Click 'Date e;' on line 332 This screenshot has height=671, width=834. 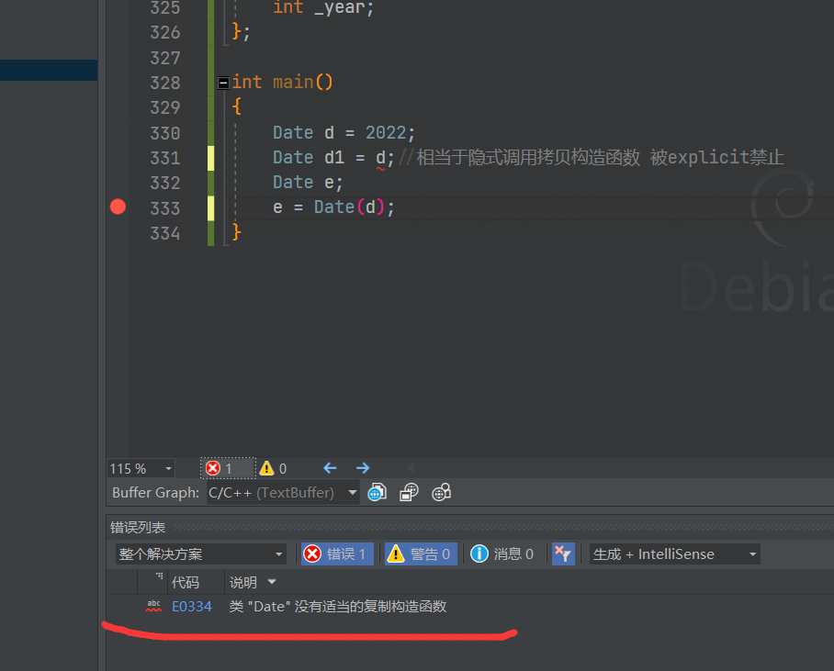coord(308,183)
